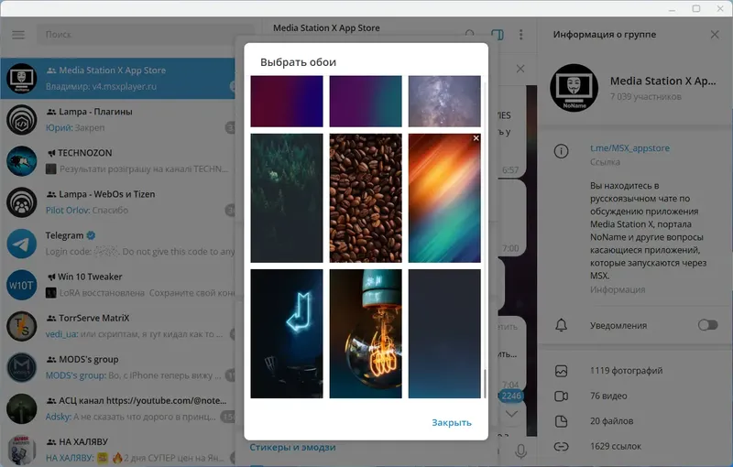Click the info circle icon in the group panel
733x467 pixels.
(x=561, y=151)
